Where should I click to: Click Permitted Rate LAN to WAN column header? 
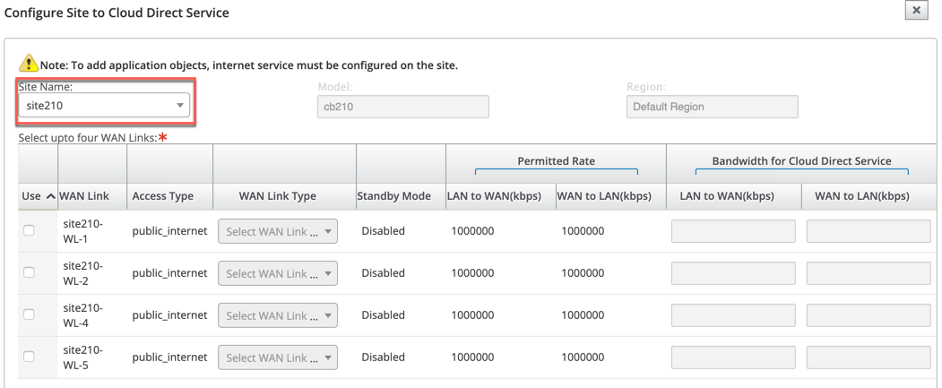pyautogui.click(x=500, y=196)
